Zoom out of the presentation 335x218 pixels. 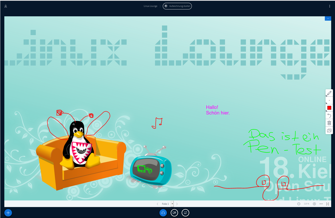tap(299, 204)
